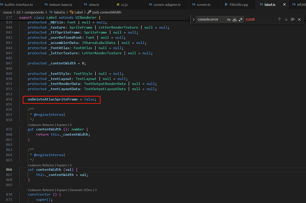The height and width of the screenshot is (203, 306).
Task: Close the label.ts tab
Action: [x=284, y=4]
